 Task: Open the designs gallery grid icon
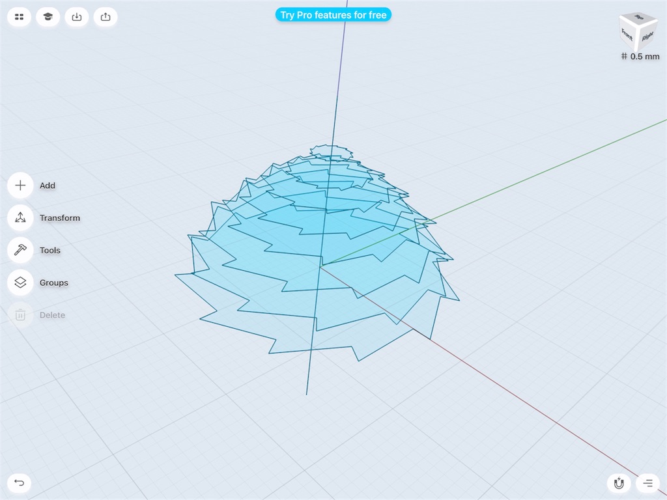[x=19, y=16]
